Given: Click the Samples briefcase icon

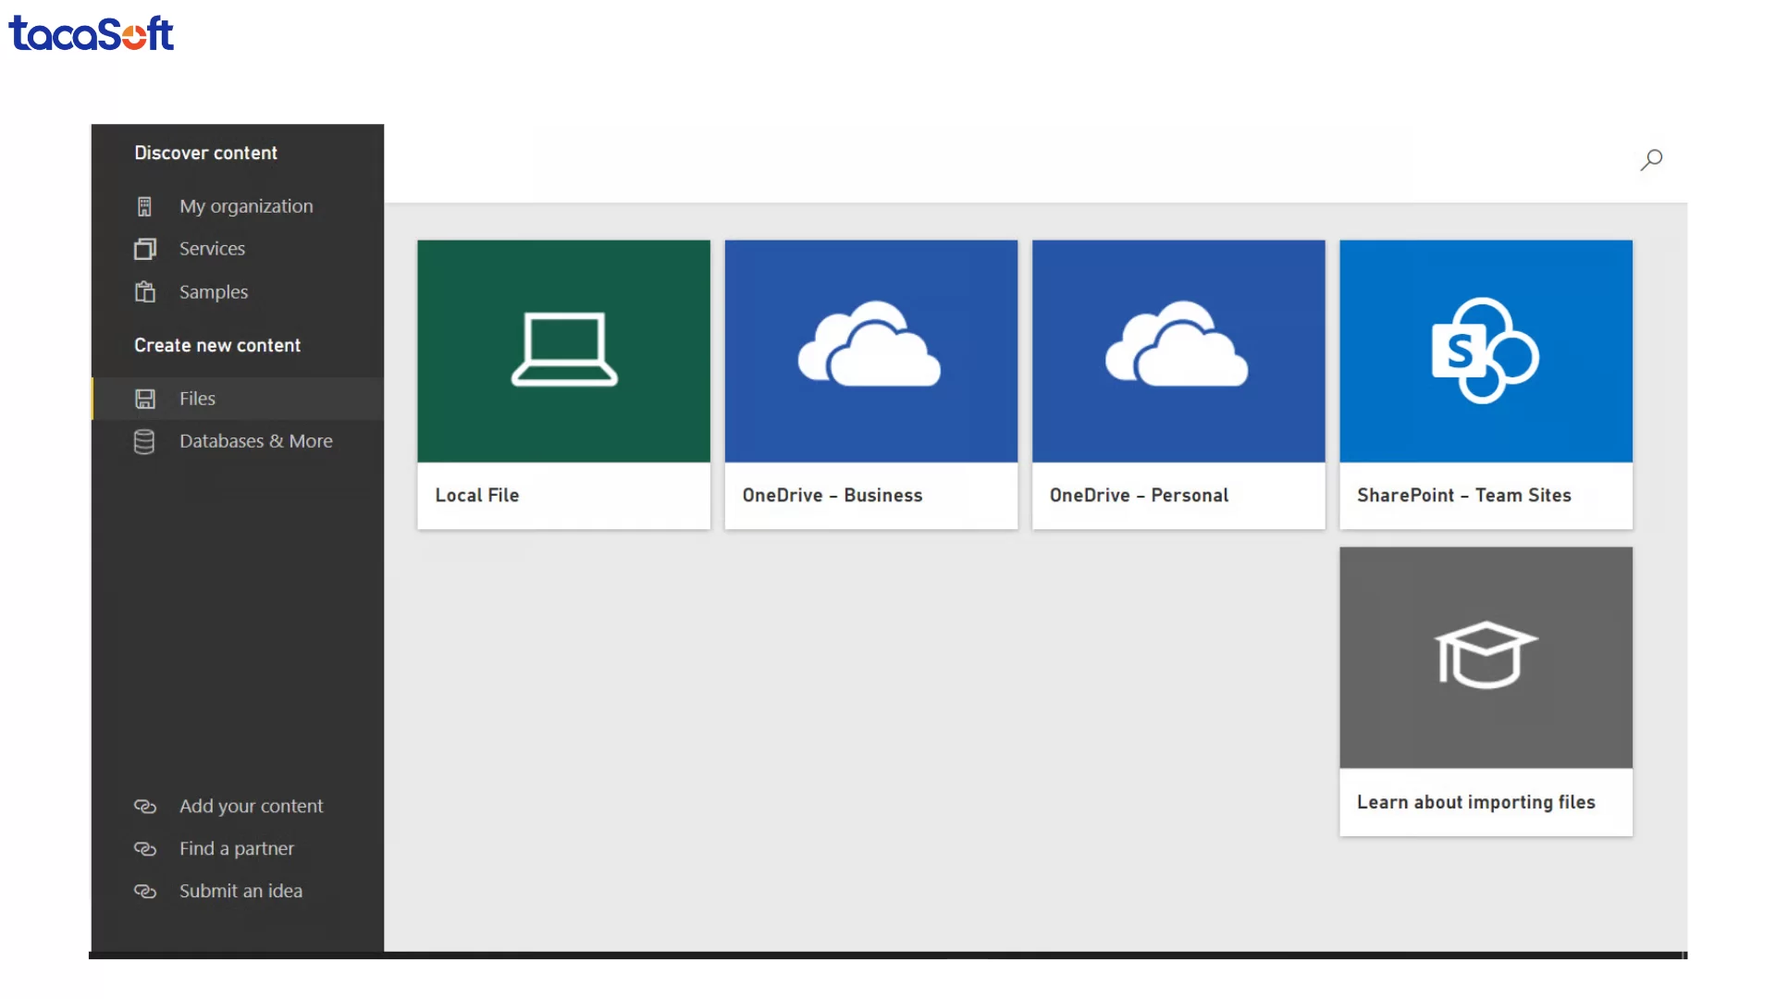Looking at the screenshot, I should (x=146, y=291).
